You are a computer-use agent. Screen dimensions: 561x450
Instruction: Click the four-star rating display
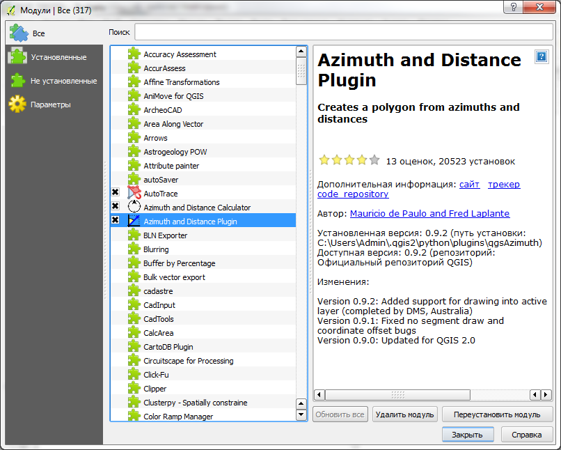click(x=349, y=160)
